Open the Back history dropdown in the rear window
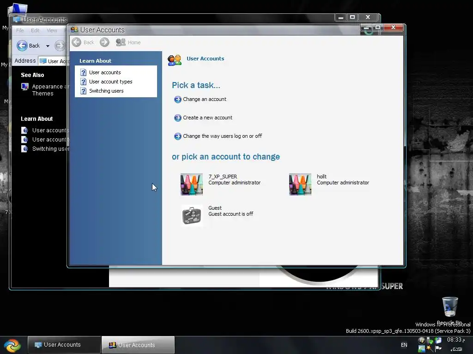Image resolution: width=473 pixels, height=354 pixels. (48, 46)
